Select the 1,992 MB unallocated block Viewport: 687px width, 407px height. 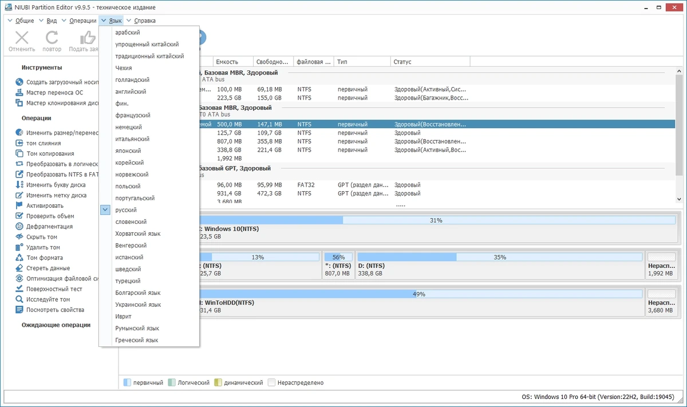point(661,265)
